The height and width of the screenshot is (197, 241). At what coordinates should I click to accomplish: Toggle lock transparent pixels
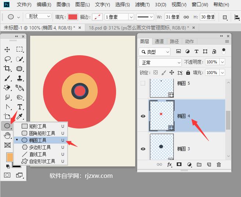click(x=155, y=73)
